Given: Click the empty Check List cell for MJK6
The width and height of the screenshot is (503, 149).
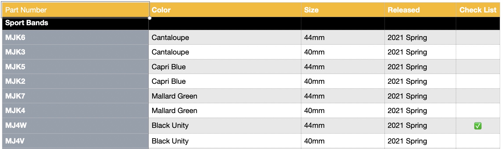Looking at the screenshot, I should [x=478, y=37].
